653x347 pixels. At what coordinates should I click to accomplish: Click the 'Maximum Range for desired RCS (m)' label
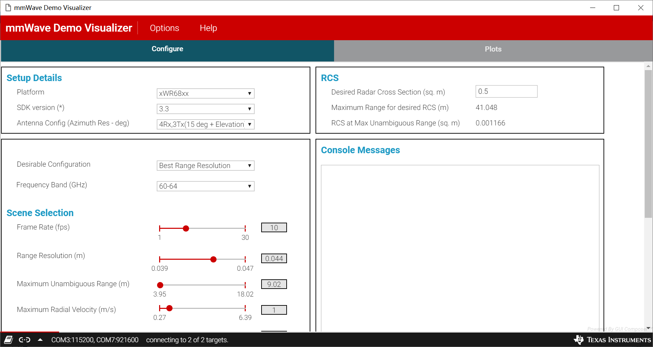[390, 108]
